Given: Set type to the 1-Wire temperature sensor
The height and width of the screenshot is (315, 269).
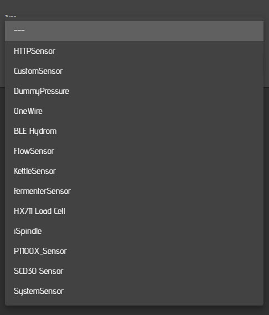Looking at the screenshot, I should coord(134,111).
